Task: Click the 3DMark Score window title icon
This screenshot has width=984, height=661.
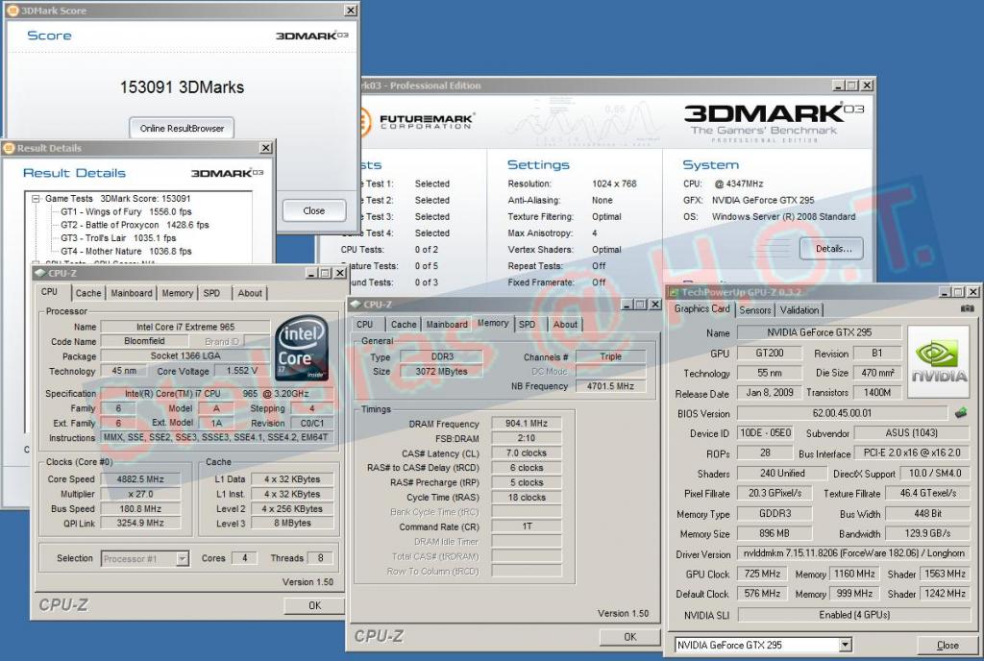Action: pos(12,10)
